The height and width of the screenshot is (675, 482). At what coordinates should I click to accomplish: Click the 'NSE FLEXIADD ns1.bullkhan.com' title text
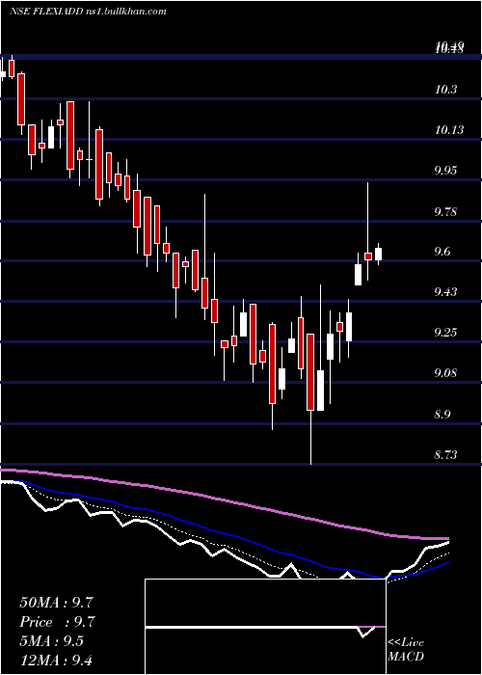click(x=88, y=12)
